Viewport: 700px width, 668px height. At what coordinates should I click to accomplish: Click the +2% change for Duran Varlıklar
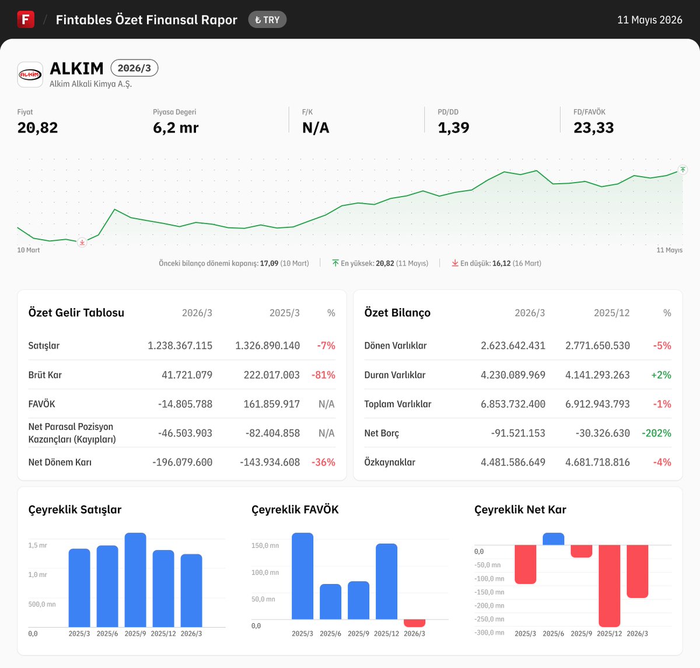tap(661, 375)
